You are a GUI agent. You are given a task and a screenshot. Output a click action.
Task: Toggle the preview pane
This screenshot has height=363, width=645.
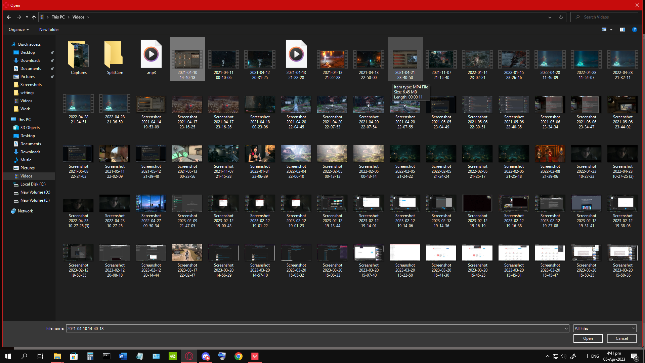click(x=622, y=30)
